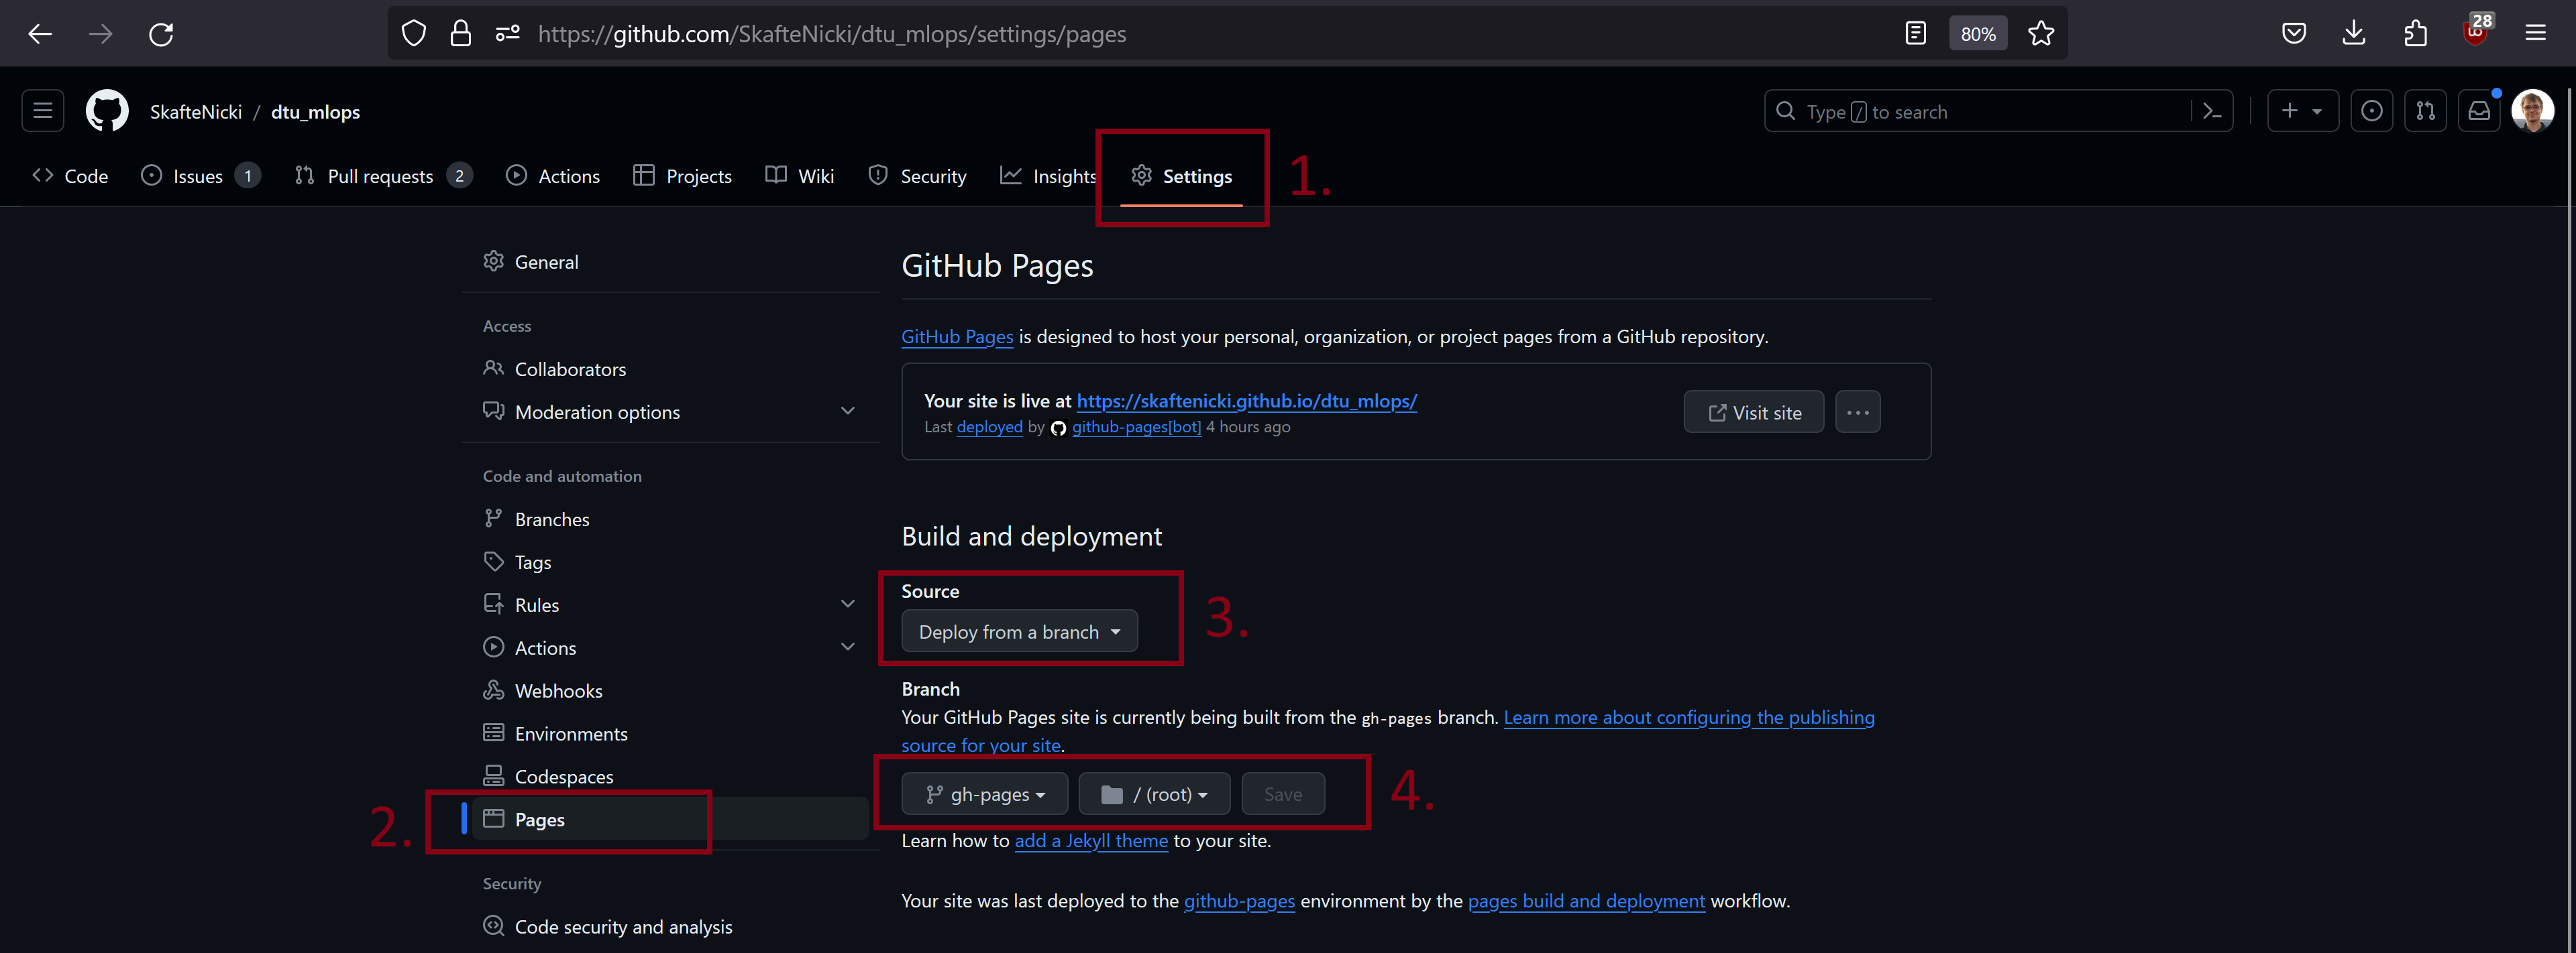Open Firefox downloads panel
Viewport: 2576px width, 953px height.
[2354, 34]
